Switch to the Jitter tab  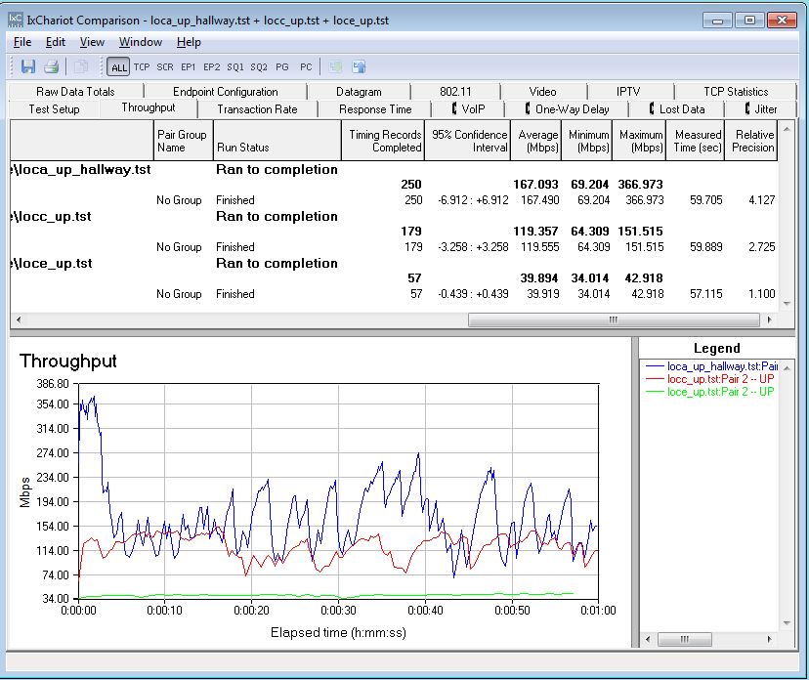(761, 108)
